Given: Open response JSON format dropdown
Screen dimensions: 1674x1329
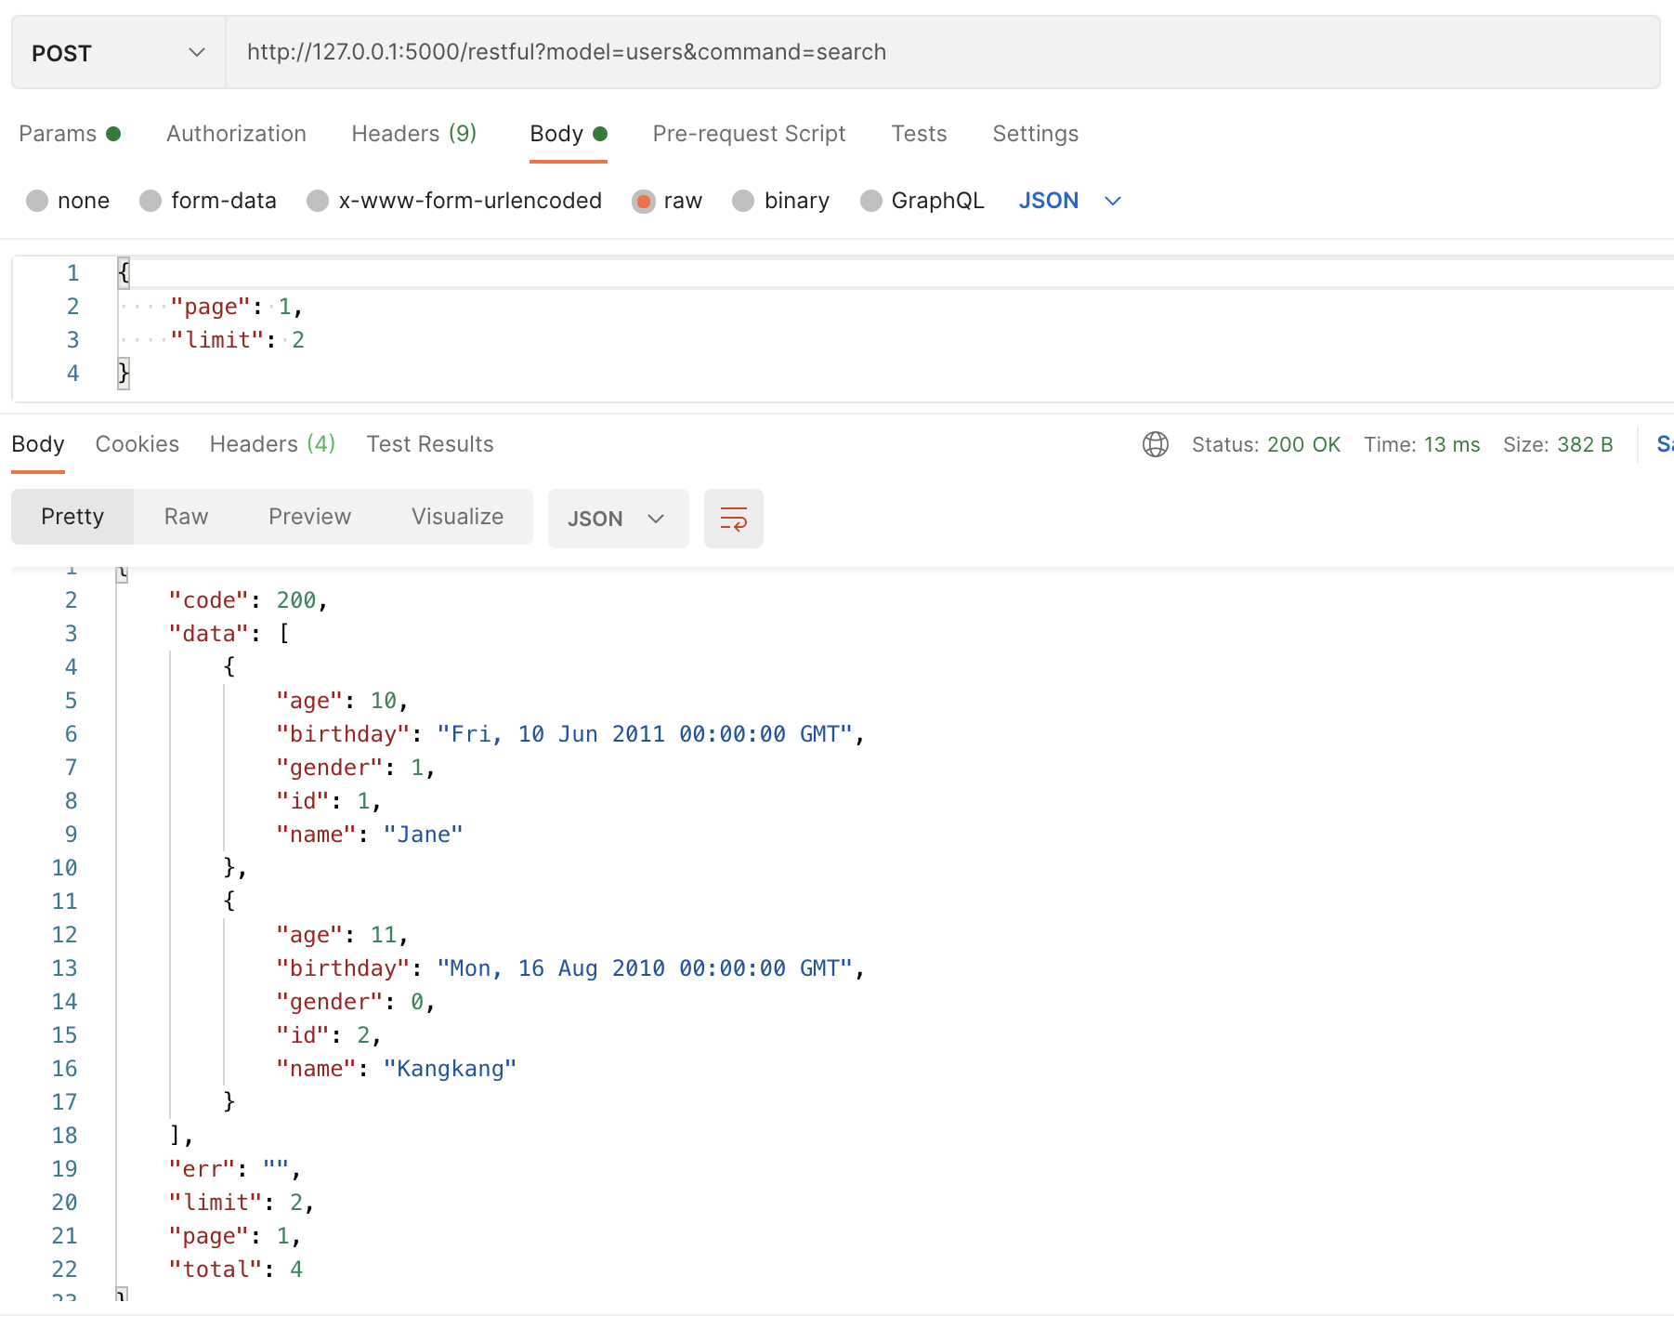Looking at the screenshot, I should tap(617, 519).
